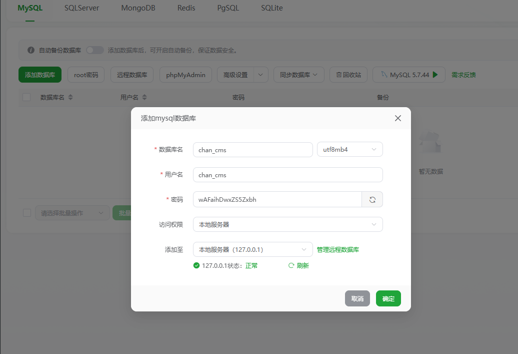Click the MySQL 5.7.44 status play icon
Screen dimensions: 518x354
pos(435,75)
